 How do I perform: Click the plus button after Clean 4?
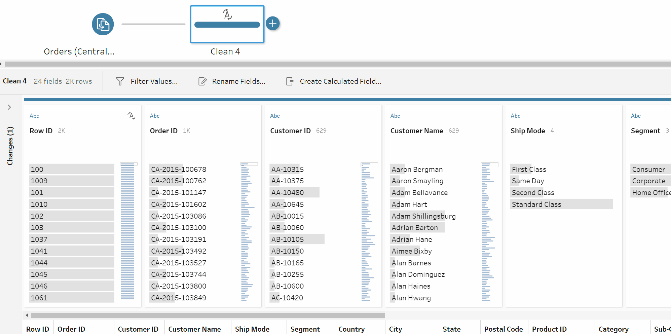point(273,24)
